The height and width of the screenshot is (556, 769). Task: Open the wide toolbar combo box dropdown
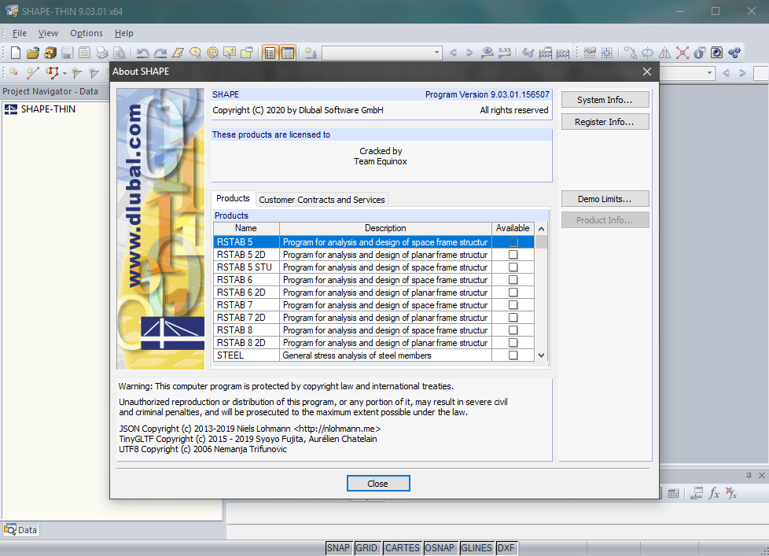click(436, 53)
